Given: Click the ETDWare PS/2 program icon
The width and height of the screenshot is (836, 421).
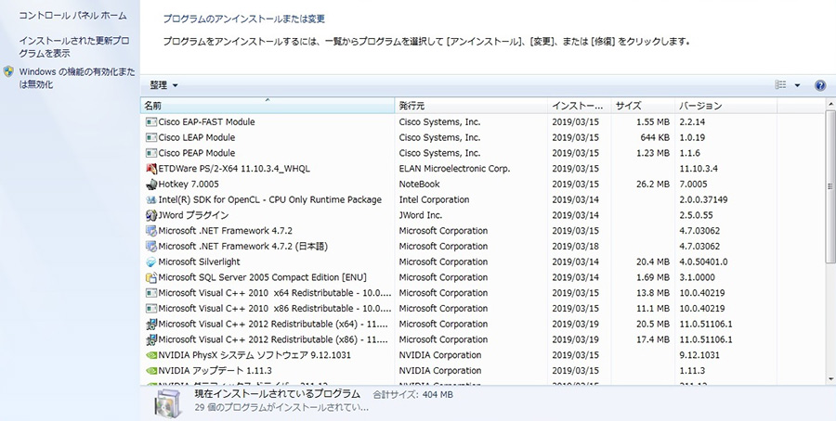Looking at the screenshot, I should (x=151, y=169).
